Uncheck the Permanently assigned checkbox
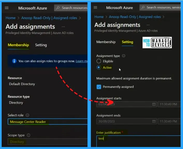 [x=99, y=87]
